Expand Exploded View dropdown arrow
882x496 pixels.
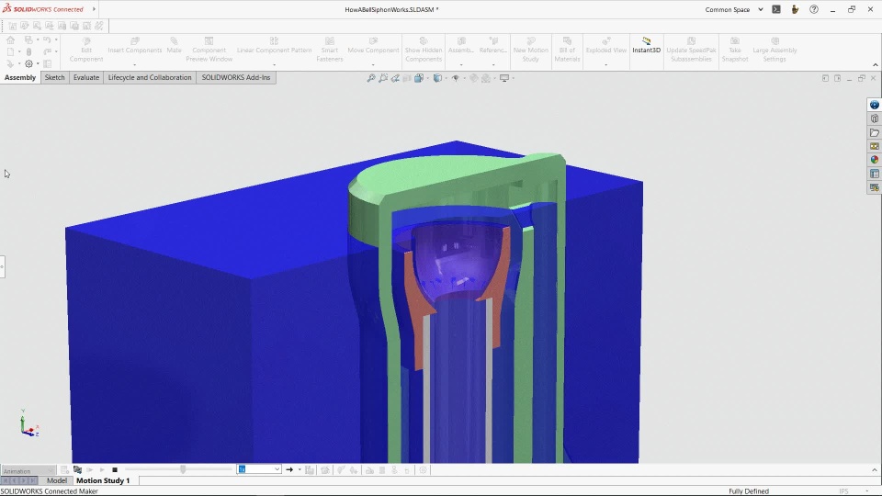tap(605, 64)
